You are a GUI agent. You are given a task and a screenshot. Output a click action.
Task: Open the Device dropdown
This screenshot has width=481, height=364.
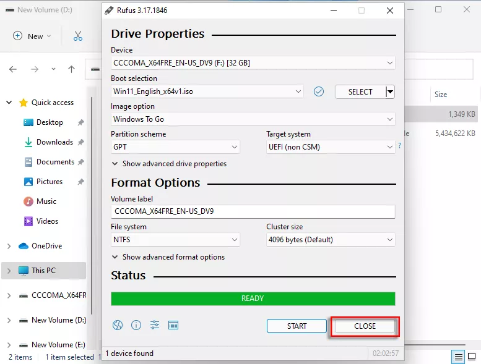pos(253,63)
